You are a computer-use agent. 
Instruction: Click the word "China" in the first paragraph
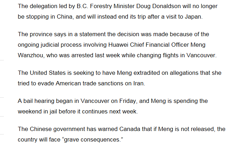(x=64, y=17)
